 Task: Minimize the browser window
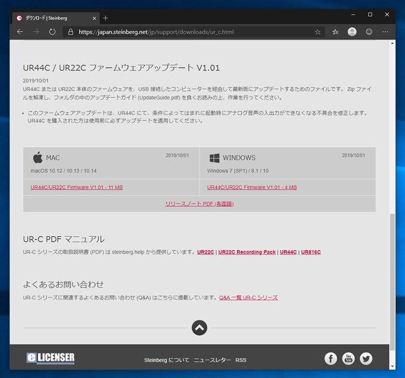pos(353,15)
